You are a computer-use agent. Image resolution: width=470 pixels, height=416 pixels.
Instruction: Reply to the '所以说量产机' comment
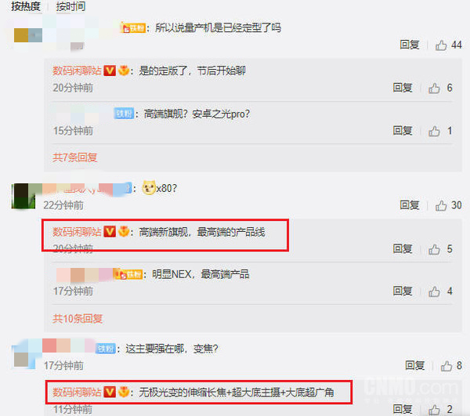click(x=410, y=45)
